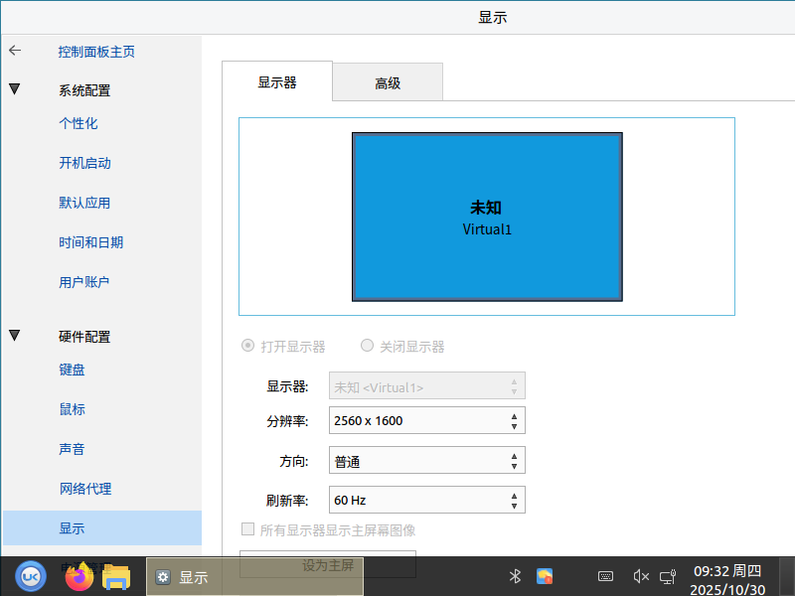Collapse the 系统配置 section triangle
Image resolution: width=795 pixels, height=596 pixels.
14,89
